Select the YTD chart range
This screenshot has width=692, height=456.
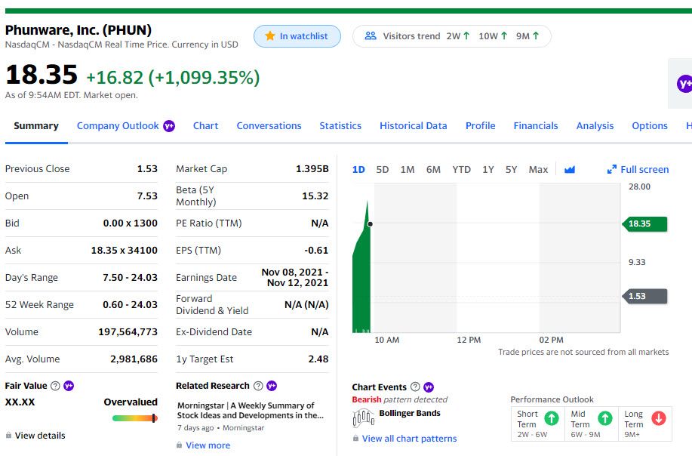coord(461,170)
